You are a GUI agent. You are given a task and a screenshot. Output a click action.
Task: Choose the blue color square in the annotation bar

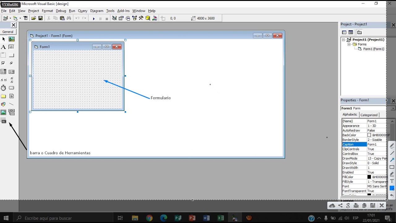[x=392, y=188]
